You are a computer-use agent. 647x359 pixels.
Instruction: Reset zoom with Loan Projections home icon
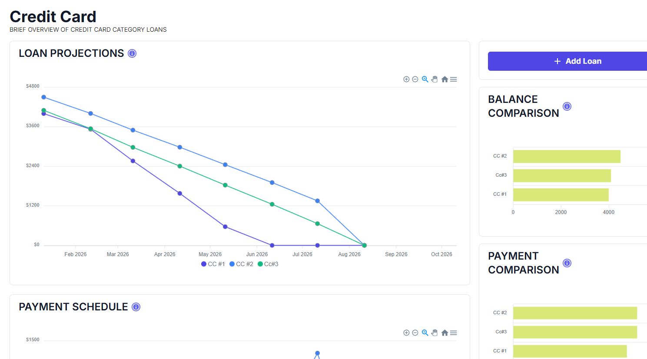pyautogui.click(x=445, y=79)
